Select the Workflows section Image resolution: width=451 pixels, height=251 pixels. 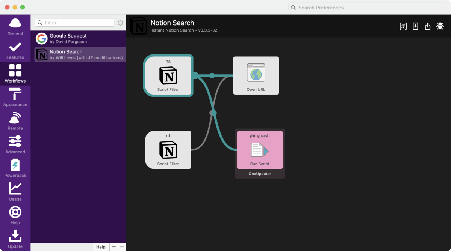click(x=15, y=74)
